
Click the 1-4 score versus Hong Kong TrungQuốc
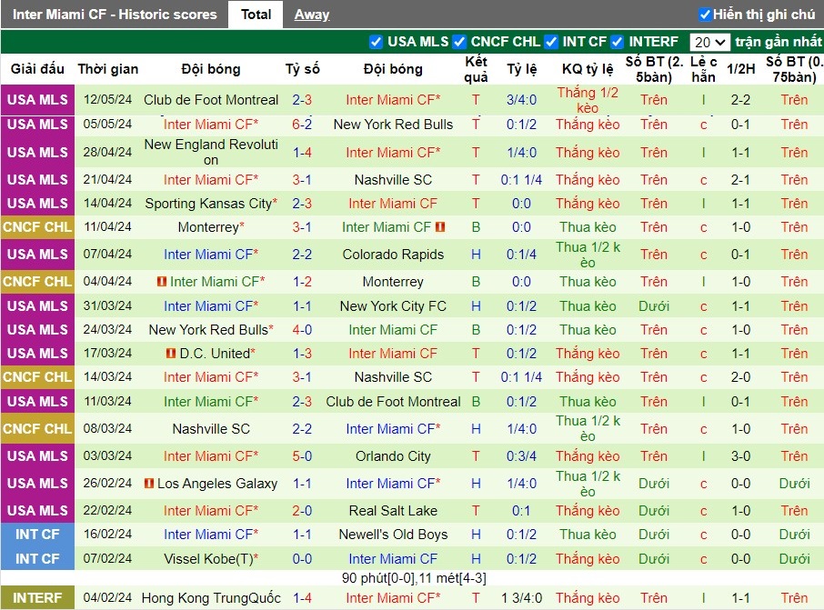point(302,598)
